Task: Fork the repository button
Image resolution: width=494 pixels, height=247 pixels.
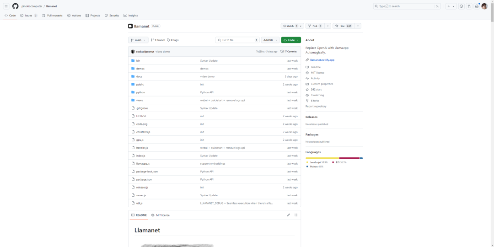Action: click(315, 26)
